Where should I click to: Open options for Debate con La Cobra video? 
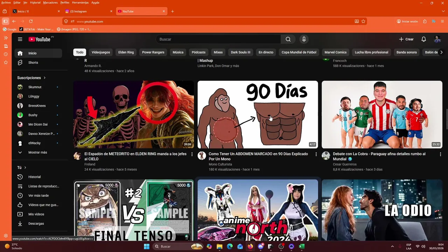coord(440,154)
